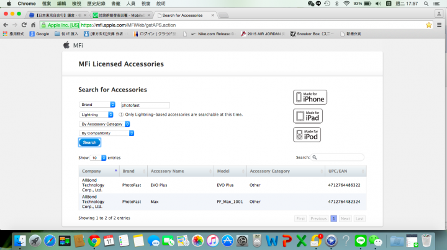This screenshot has width=447, height=250.
Task: Launch LINE from the Dock
Action: [361, 241]
